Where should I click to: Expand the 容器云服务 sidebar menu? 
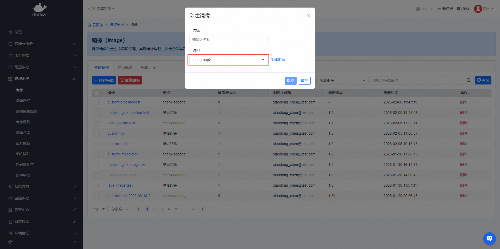42,44
